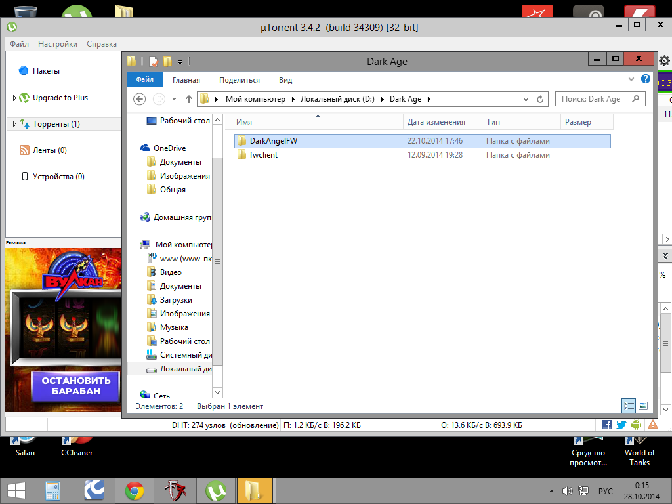Go up one folder level
Screen dimensions: 672x504
[x=188, y=100]
